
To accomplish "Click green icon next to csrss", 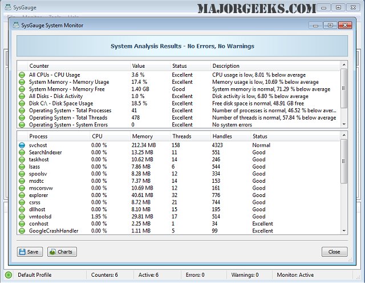I will click(22, 202).
